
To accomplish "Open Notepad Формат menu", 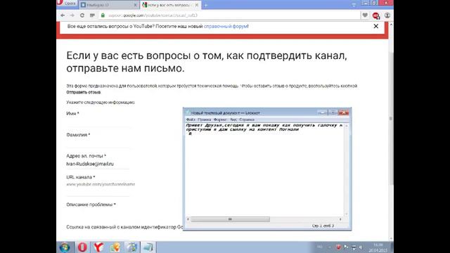I will pos(220,119).
